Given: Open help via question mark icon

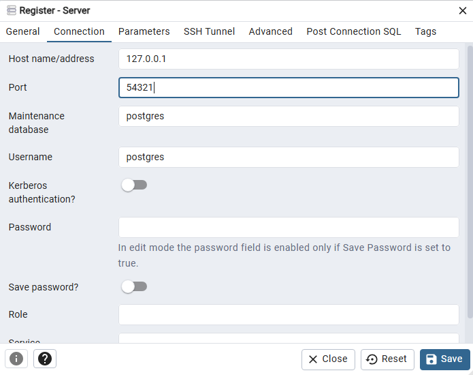Looking at the screenshot, I should 45,359.
